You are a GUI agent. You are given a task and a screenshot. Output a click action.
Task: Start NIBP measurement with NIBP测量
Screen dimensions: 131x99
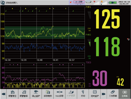click(x=71, y=94)
